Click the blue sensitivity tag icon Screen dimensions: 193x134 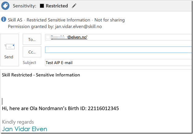coord(6,6)
